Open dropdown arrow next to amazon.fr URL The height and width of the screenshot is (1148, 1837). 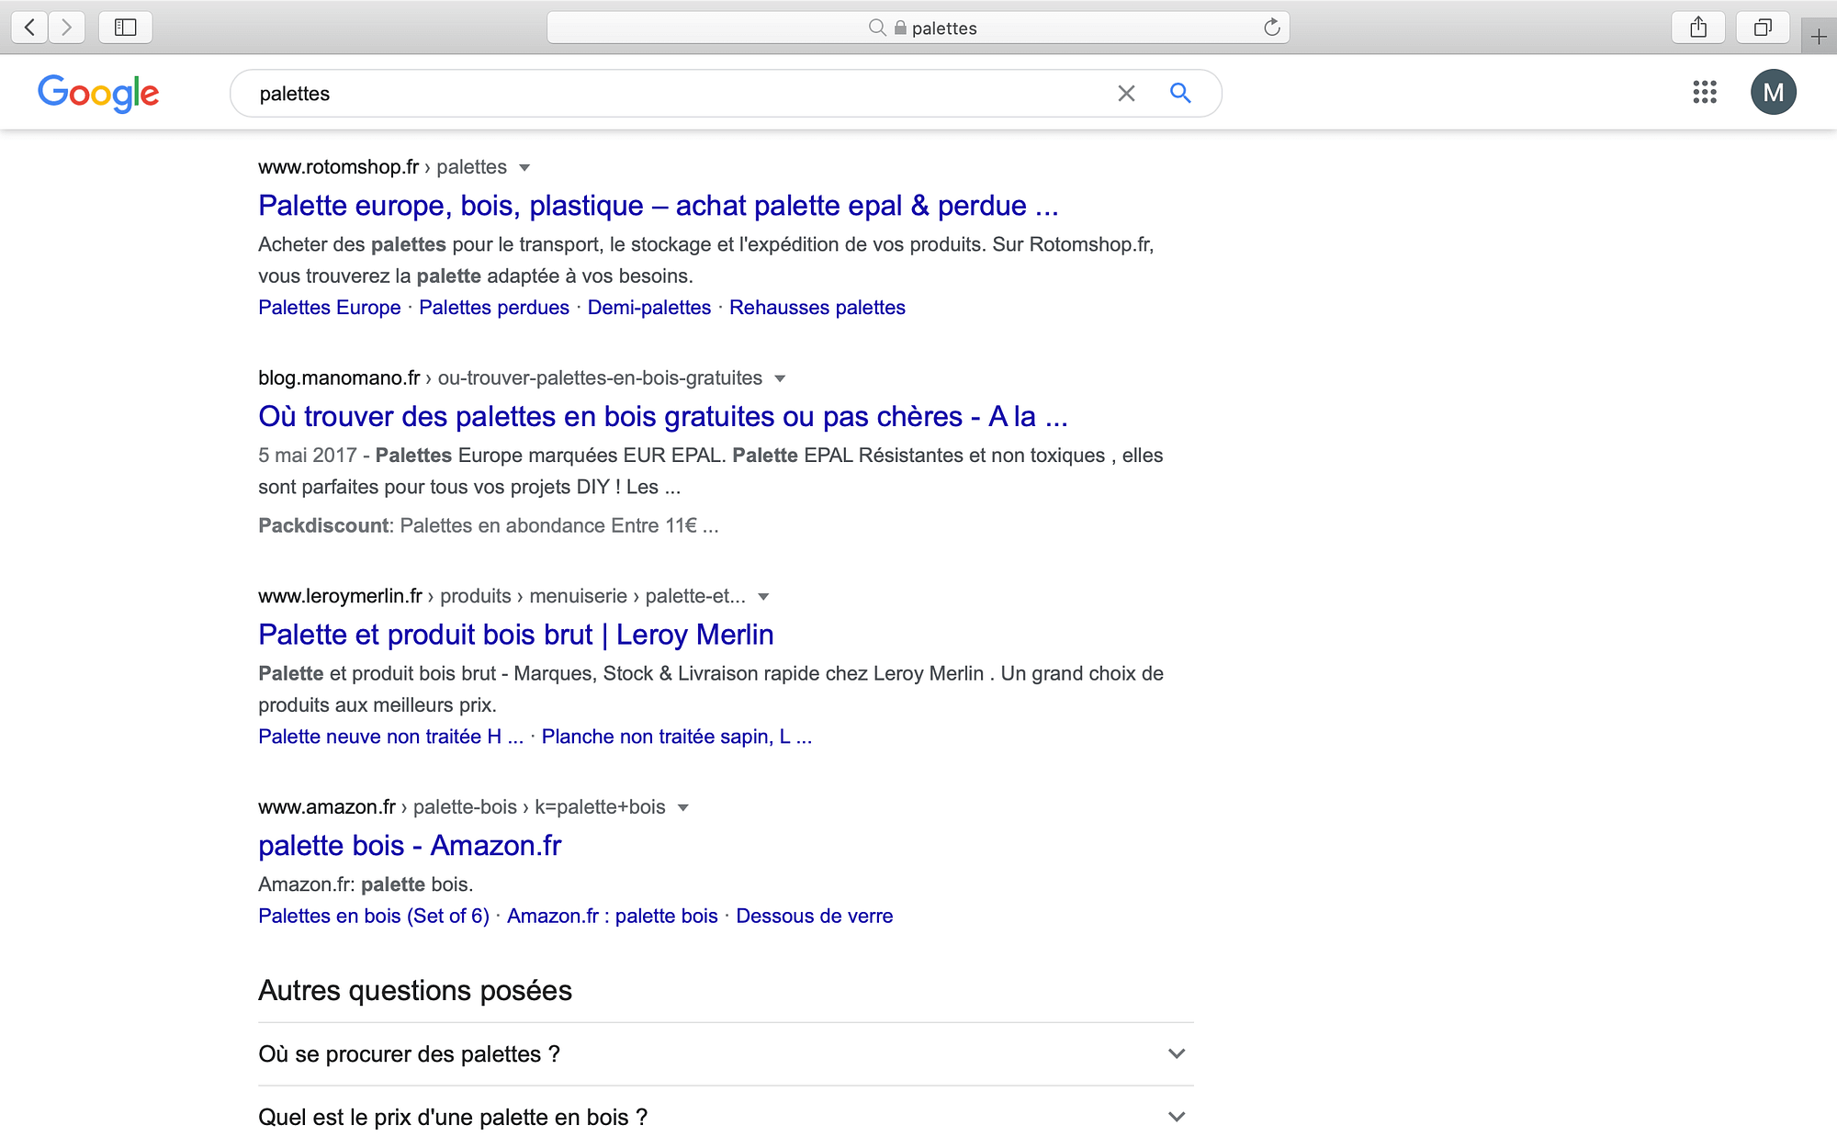(682, 807)
